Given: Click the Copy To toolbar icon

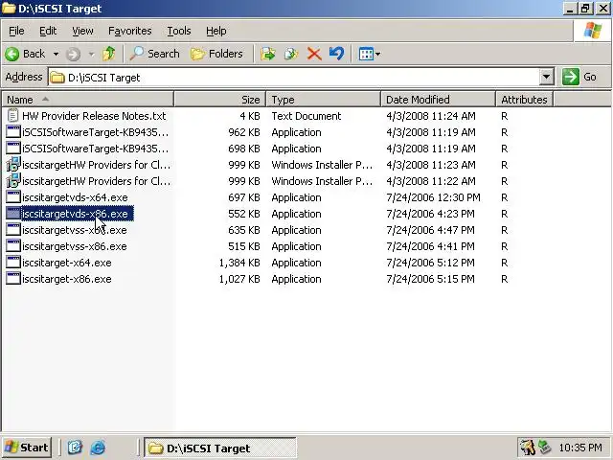Looking at the screenshot, I should (x=291, y=54).
